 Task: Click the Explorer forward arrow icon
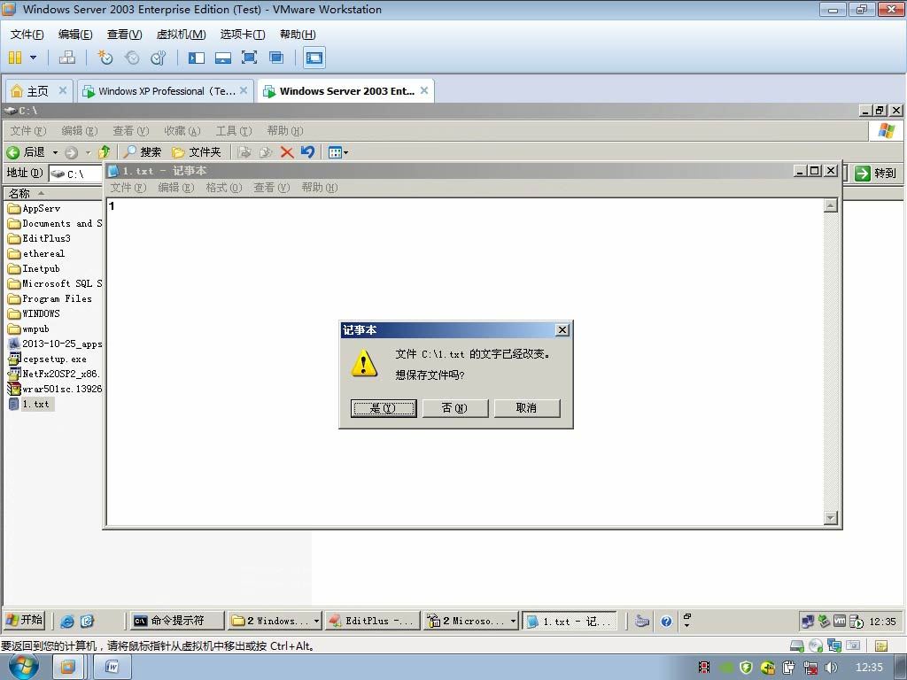(71, 152)
